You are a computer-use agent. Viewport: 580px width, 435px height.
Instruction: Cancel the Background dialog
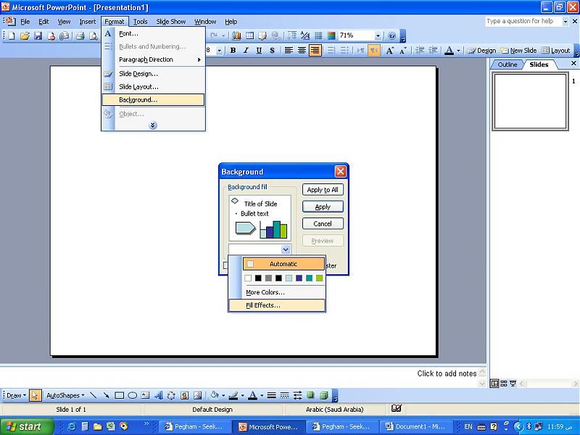point(323,224)
